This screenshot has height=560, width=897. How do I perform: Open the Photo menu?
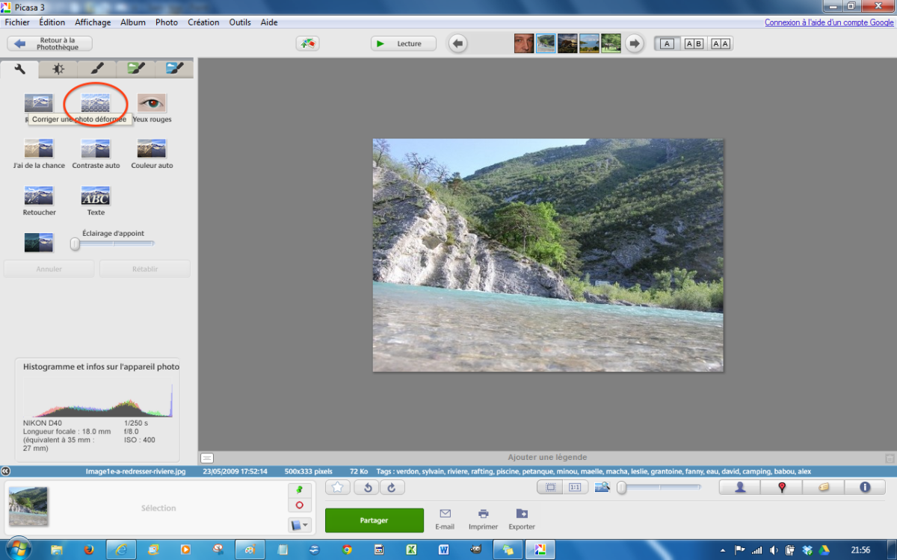[x=167, y=22]
